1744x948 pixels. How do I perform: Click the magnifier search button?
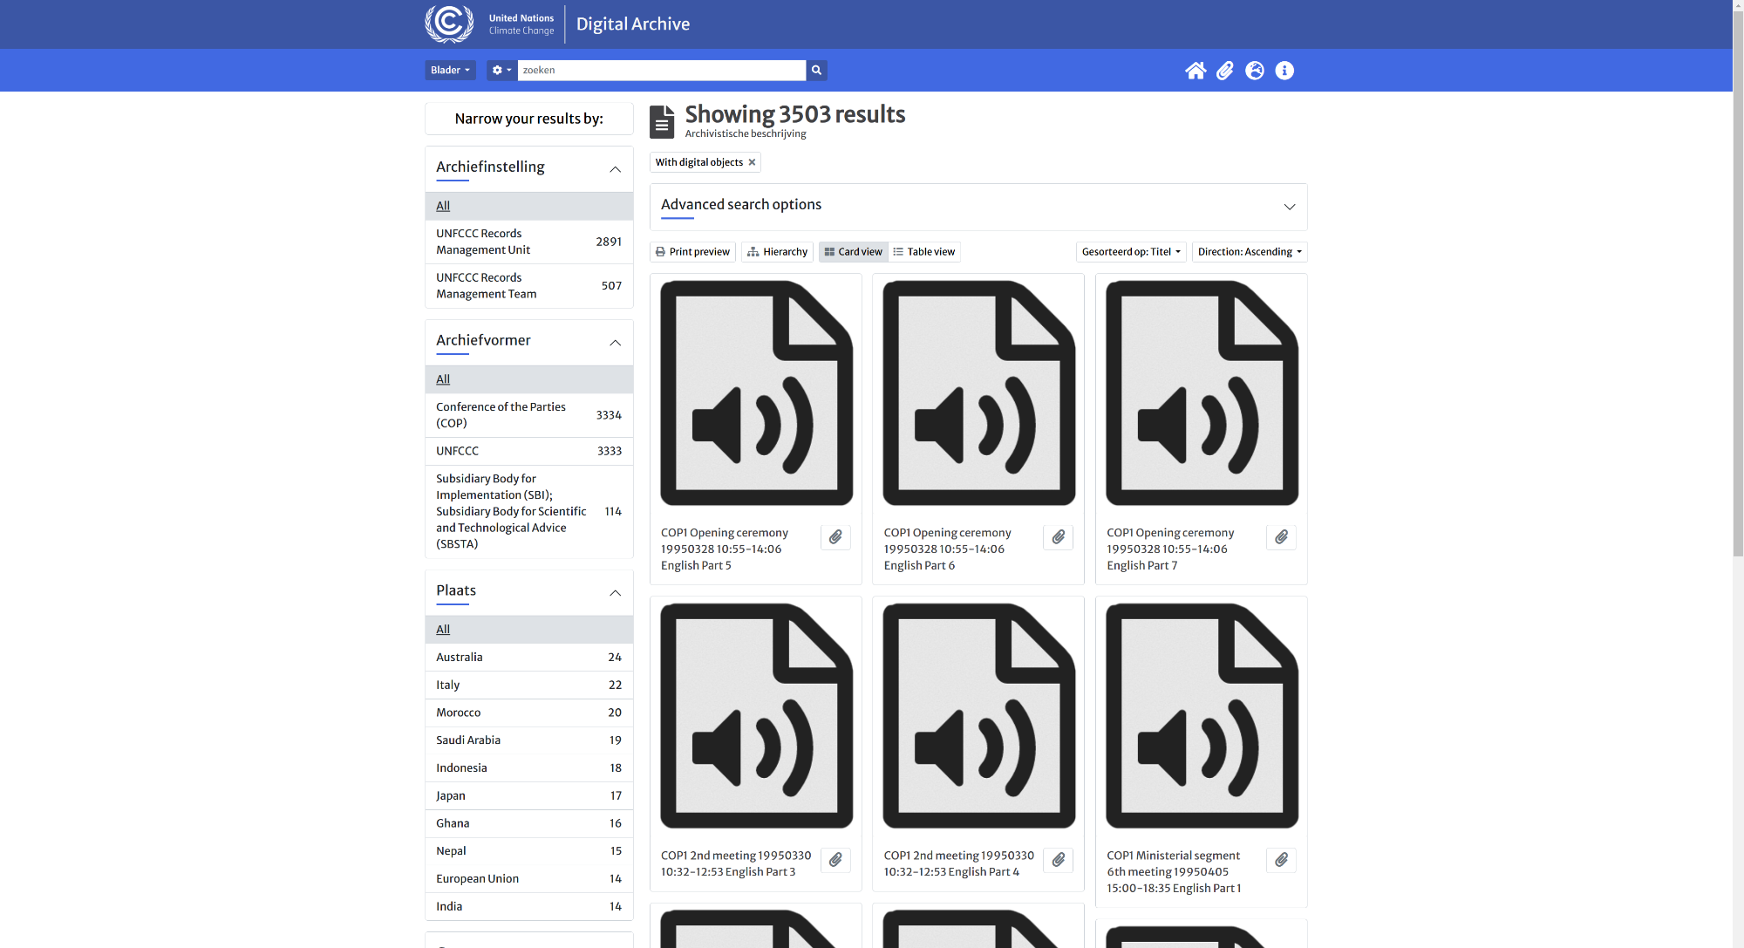click(x=816, y=71)
